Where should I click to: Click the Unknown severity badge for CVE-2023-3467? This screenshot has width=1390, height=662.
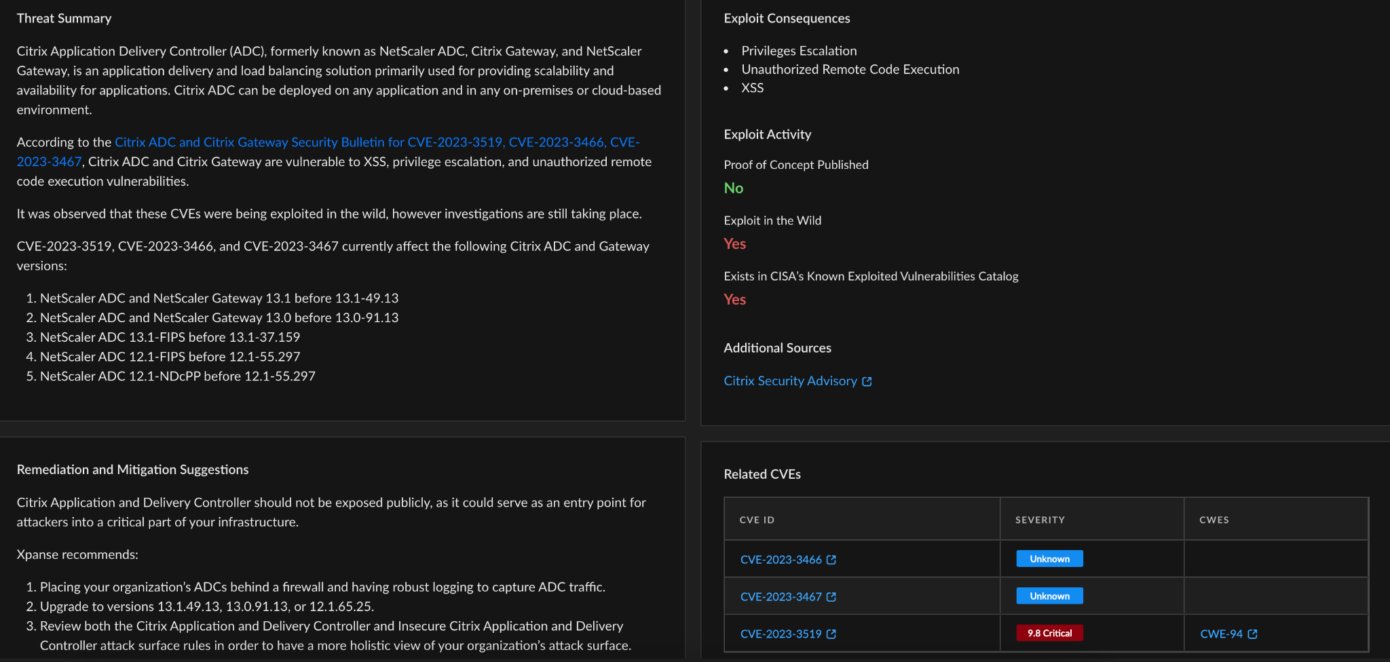[1049, 596]
